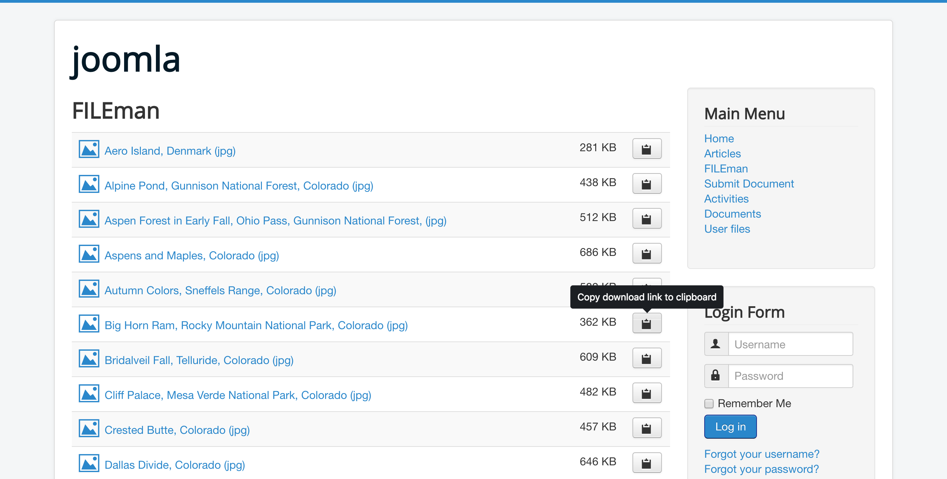Open User files menu item
The width and height of the screenshot is (947, 479).
(727, 229)
